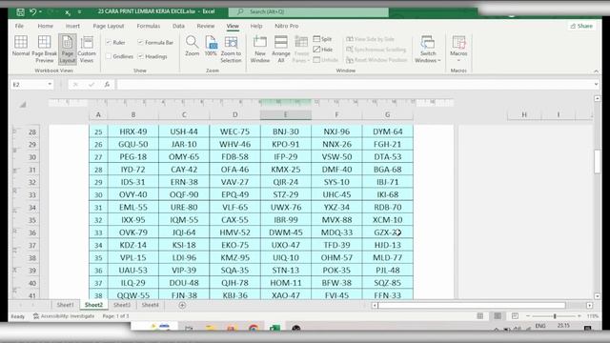This screenshot has height=343, width=610.
Task: Open the File menu
Action: (x=19, y=26)
